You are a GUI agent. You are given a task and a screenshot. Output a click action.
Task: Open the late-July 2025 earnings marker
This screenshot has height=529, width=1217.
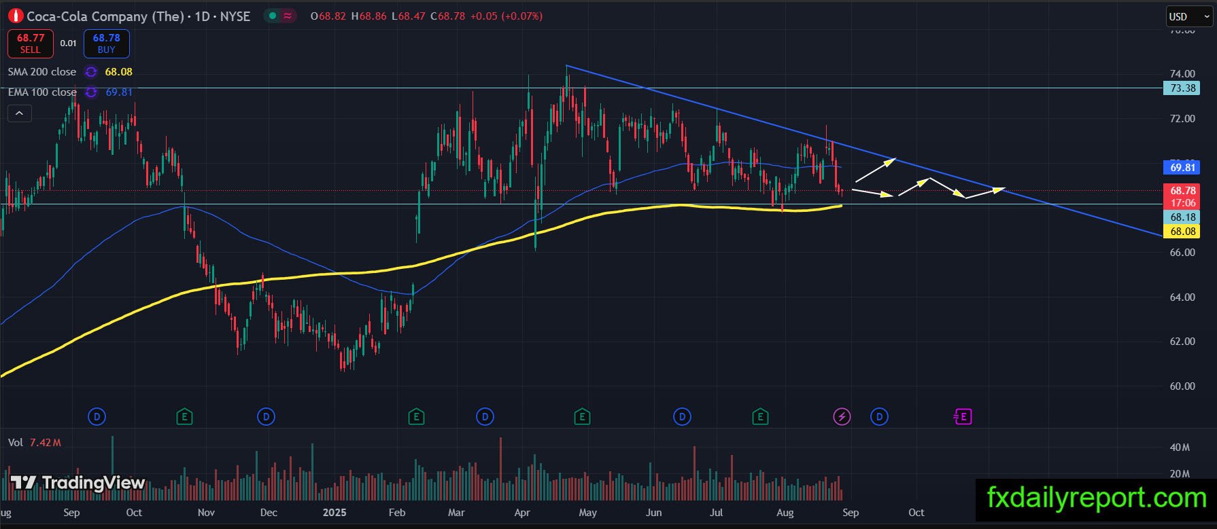point(760,416)
